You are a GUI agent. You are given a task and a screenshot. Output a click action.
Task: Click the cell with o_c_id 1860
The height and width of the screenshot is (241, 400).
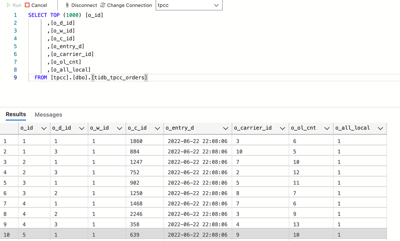click(x=136, y=141)
